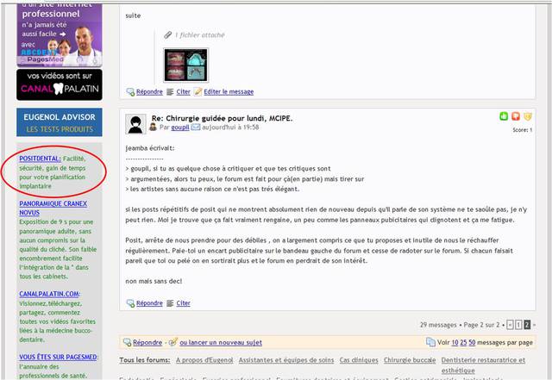Click Editer le message link
The height and width of the screenshot is (380, 552).
(228, 91)
